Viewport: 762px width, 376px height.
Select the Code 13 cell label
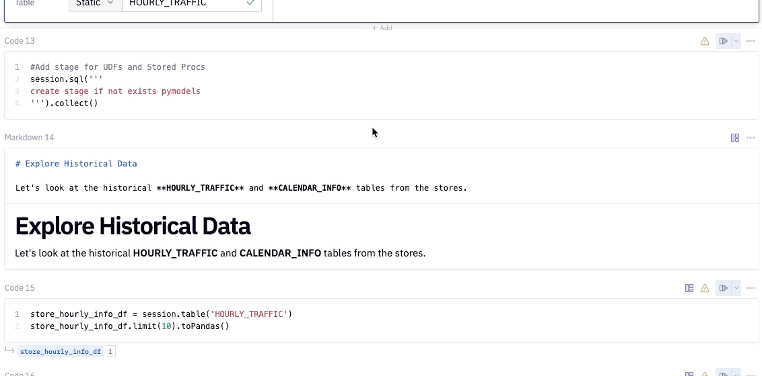point(20,41)
